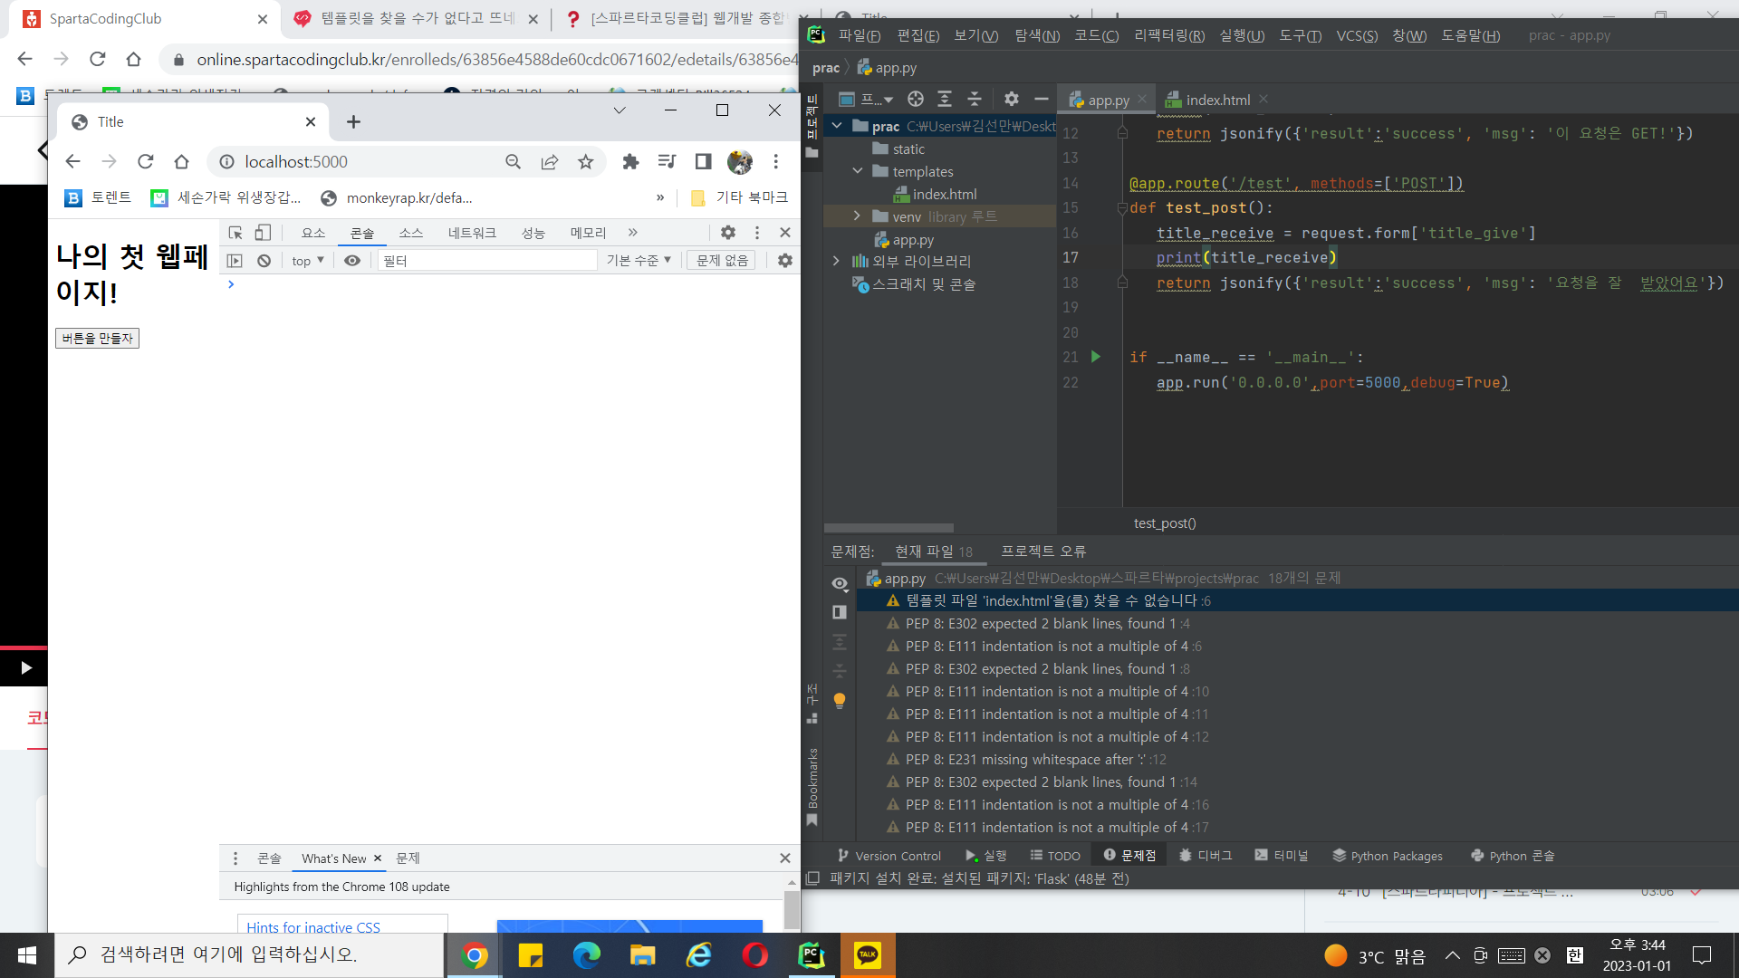Open DevTools more options menu
The width and height of the screenshot is (1739, 978).
click(757, 233)
